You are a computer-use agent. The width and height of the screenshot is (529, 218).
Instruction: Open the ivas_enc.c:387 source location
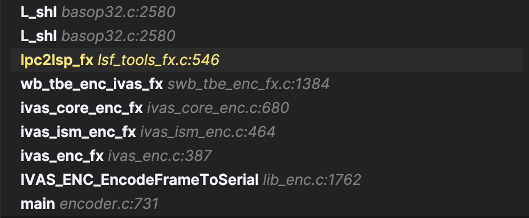160,156
